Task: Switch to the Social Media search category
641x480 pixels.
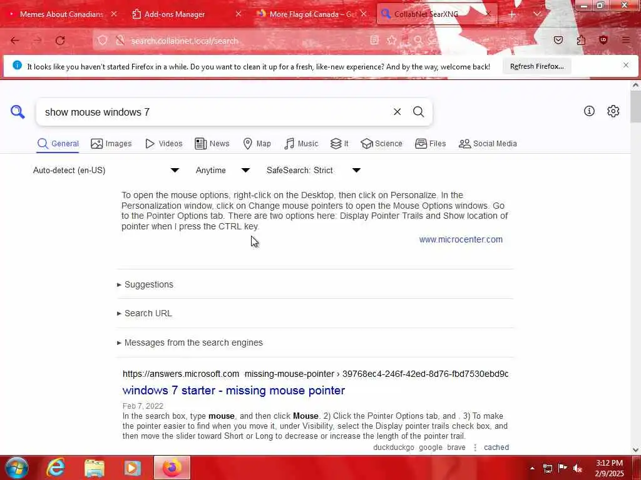Action: coord(488,144)
